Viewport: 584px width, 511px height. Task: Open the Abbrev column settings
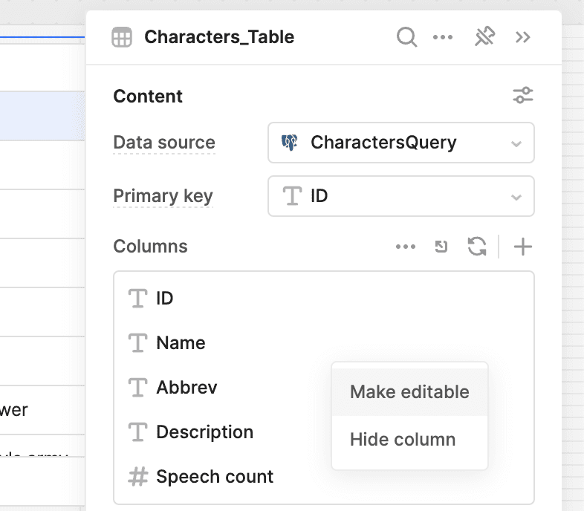(186, 388)
